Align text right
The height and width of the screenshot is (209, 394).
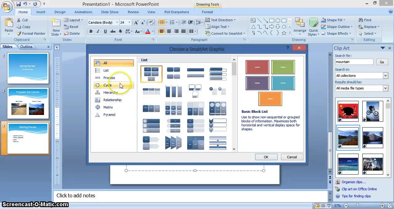pyautogui.click(x=176, y=31)
